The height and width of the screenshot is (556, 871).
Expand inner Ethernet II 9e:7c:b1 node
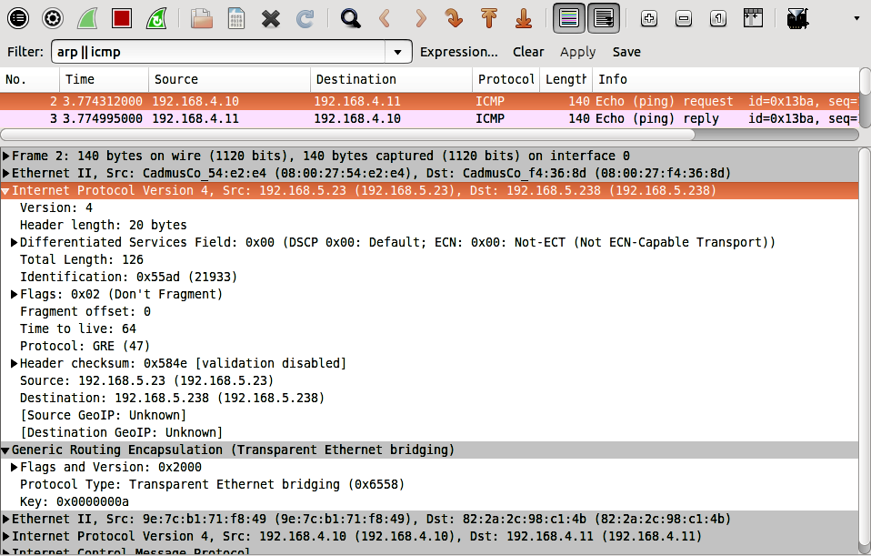click(x=5, y=519)
